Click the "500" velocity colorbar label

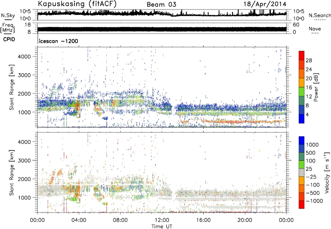point(311,153)
